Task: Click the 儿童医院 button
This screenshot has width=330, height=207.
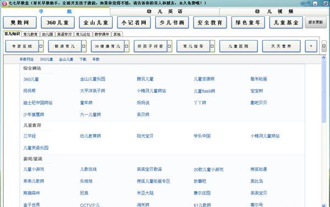Action: (239, 46)
